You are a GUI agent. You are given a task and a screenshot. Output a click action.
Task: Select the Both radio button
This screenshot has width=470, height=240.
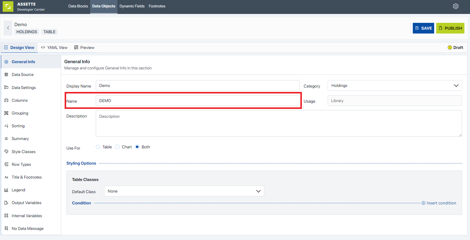137,147
